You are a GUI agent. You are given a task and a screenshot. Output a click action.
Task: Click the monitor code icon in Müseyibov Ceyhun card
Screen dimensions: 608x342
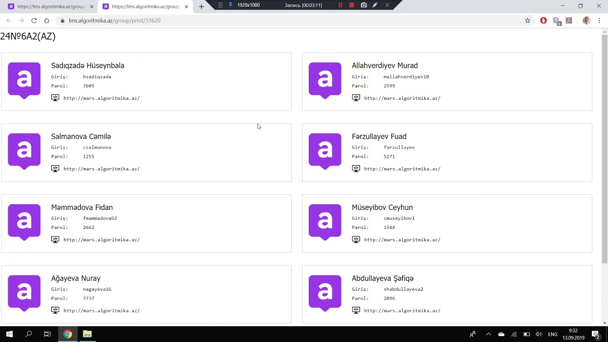coord(356,239)
